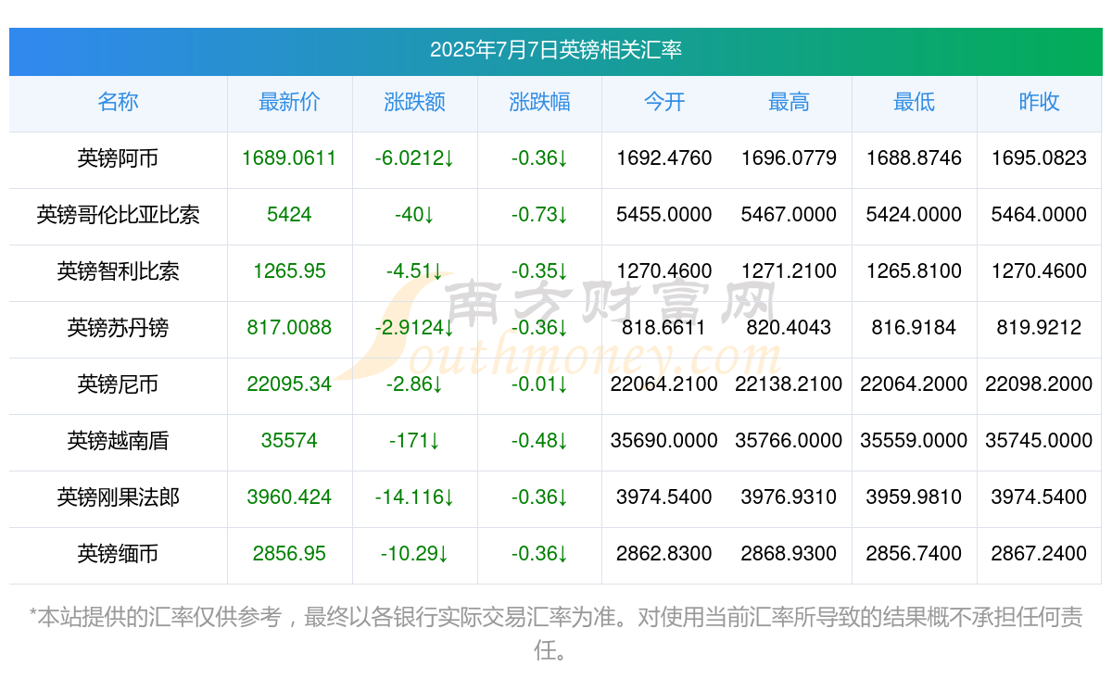Click high value 1271.2100
The width and height of the screenshot is (1112, 679).
(790, 271)
